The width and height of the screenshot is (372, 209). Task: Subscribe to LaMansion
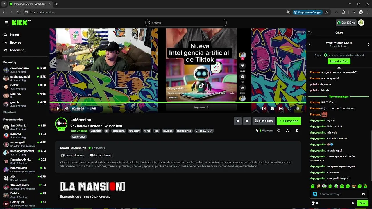click(289, 121)
